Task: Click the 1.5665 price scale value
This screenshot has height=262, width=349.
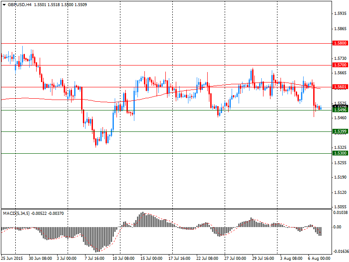Action: click(340, 73)
